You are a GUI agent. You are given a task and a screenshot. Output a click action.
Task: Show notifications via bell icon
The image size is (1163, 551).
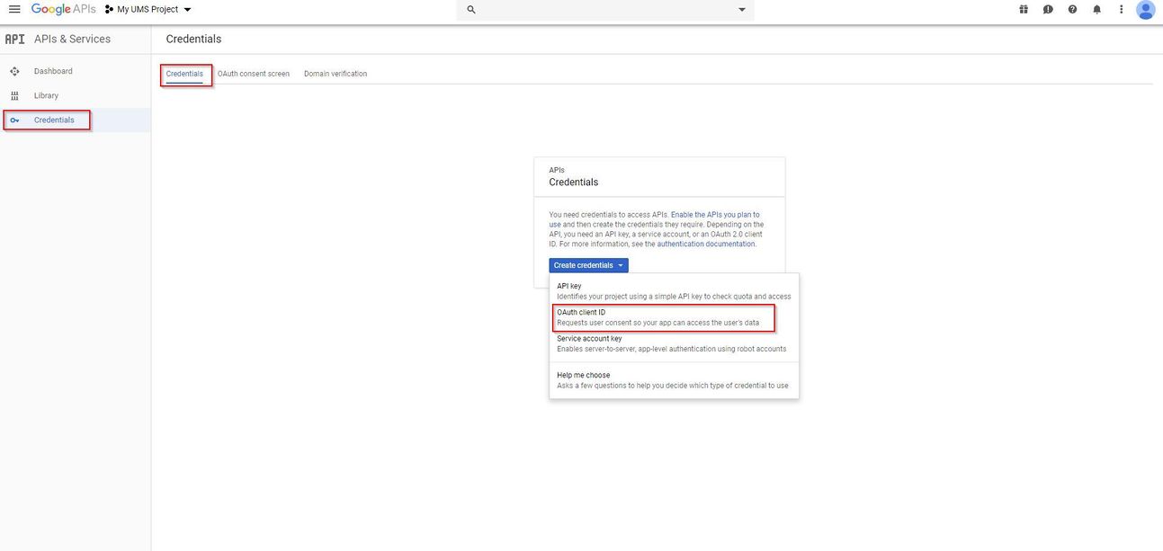[x=1096, y=9]
